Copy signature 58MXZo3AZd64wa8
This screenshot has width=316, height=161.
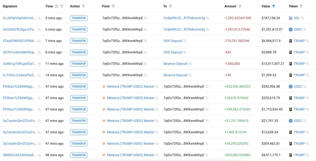point(39,155)
